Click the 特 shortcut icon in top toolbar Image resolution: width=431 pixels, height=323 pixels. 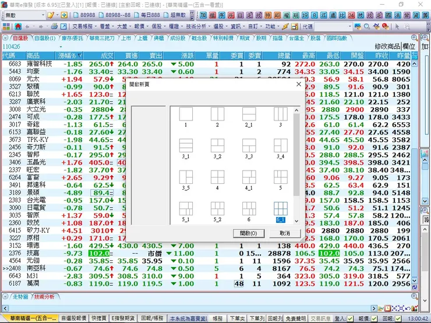[x=268, y=15]
